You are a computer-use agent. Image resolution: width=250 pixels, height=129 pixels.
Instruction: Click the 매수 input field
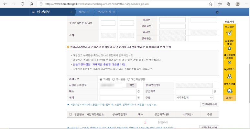click(x=118, y=91)
